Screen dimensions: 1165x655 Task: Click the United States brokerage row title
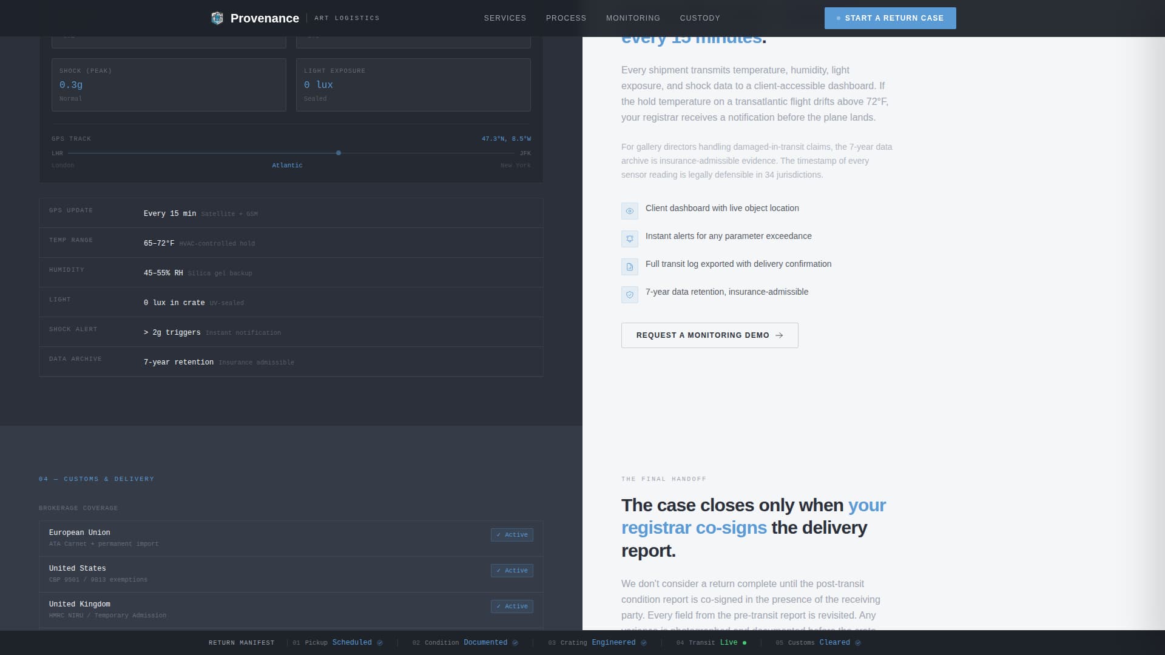tap(78, 568)
